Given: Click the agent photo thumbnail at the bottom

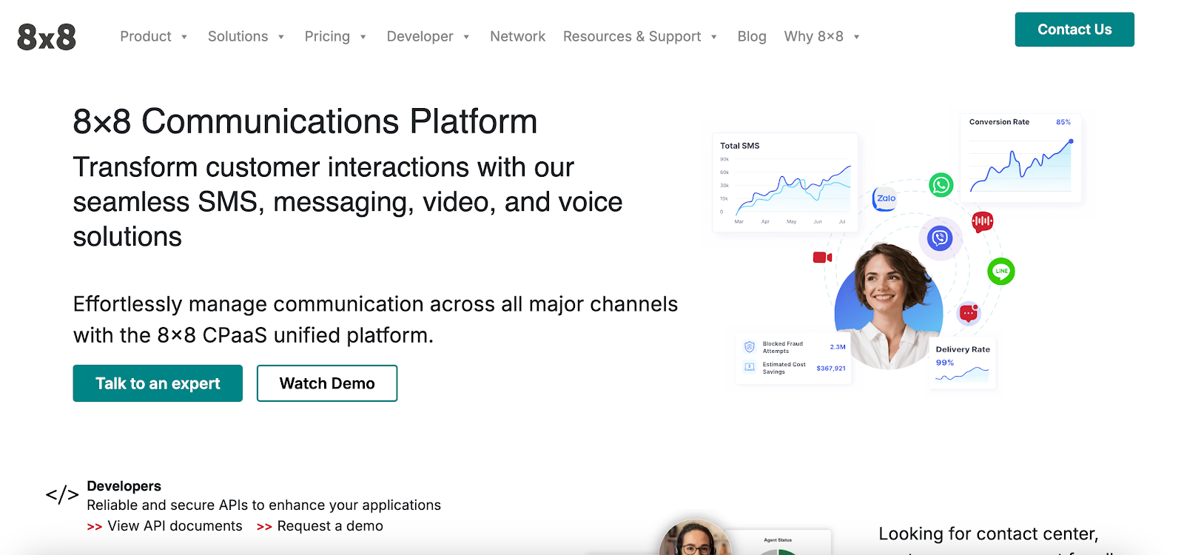Looking at the screenshot, I should pyautogui.click(x=695, y=538).
